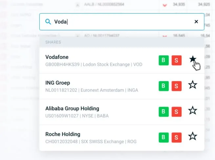Select Alibaba Group Holding result
The width and height of the screenshot is (215, 160).
[x=122, y=112]
